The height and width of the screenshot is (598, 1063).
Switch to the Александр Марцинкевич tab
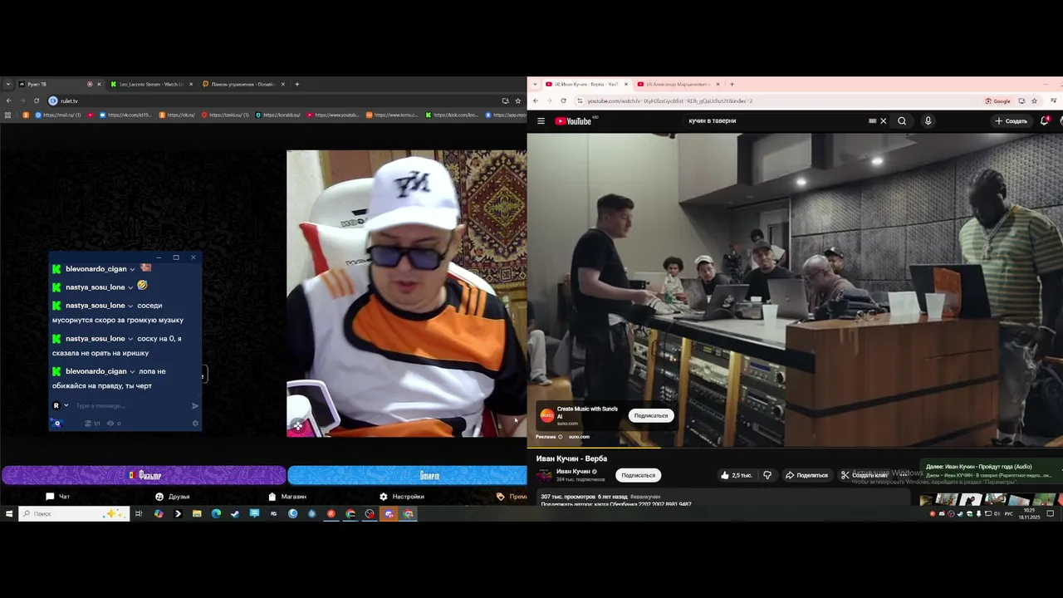[x=678, y=84]
